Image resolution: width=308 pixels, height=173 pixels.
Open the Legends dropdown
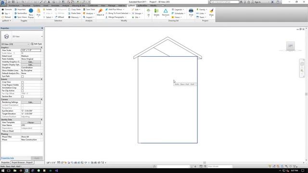[x=178, y=10]
